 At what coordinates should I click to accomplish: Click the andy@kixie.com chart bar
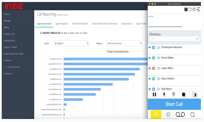click(105, 59)
